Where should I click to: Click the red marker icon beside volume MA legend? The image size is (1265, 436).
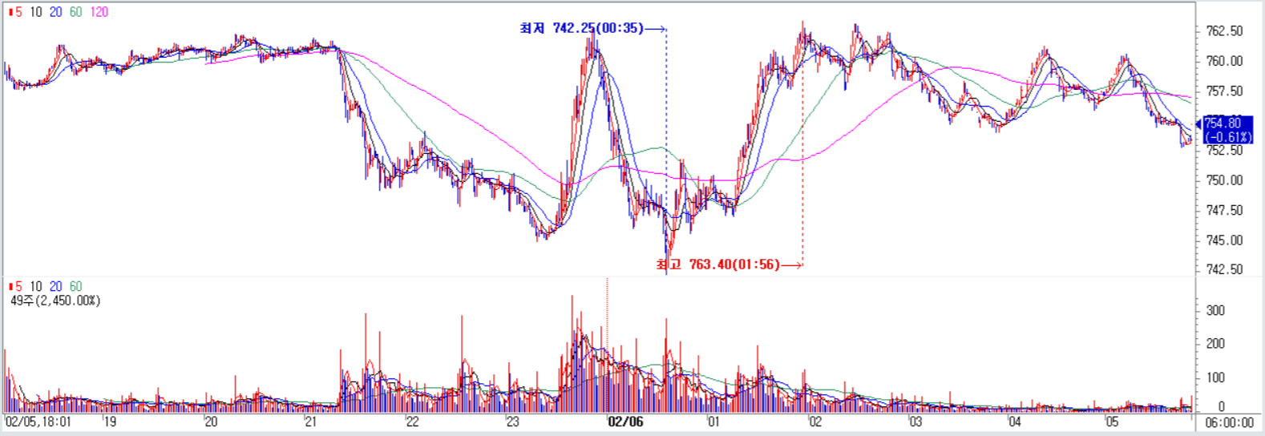point(10,286)
